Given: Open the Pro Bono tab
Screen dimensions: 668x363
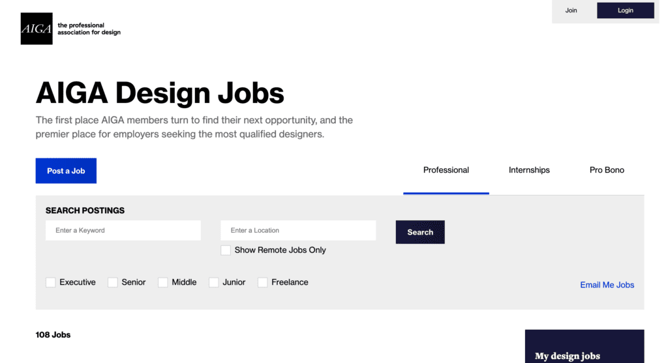Looking at the screenshot, I should click(x=607, y=170).
